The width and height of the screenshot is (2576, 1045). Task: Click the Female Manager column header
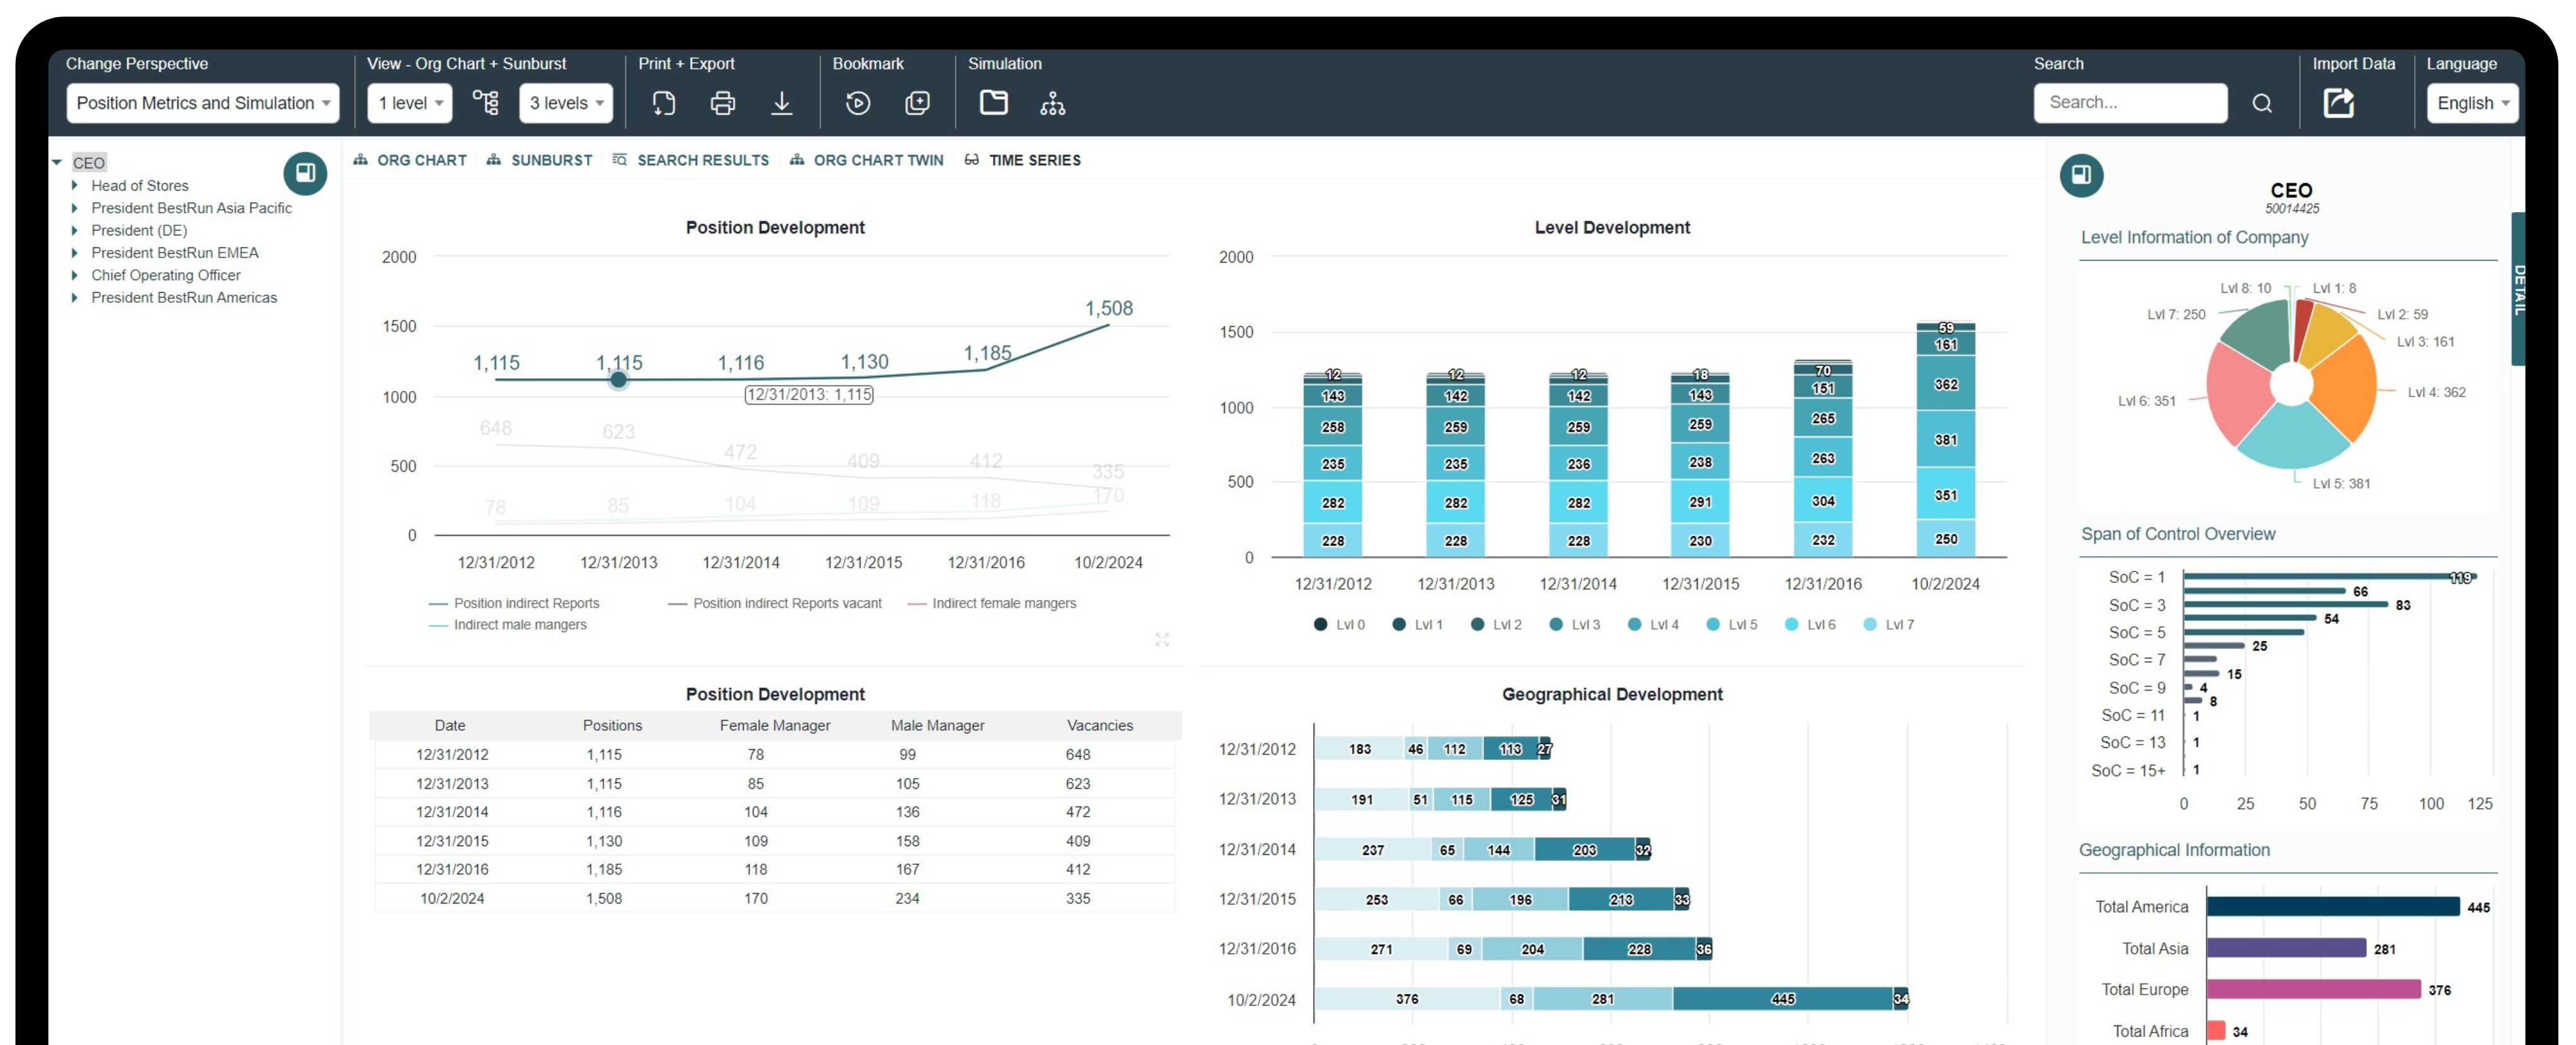coord(775,725)
